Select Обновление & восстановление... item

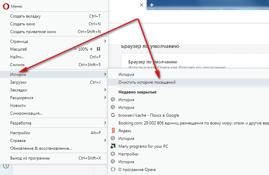pyautogui.click(x=54, y=148)
